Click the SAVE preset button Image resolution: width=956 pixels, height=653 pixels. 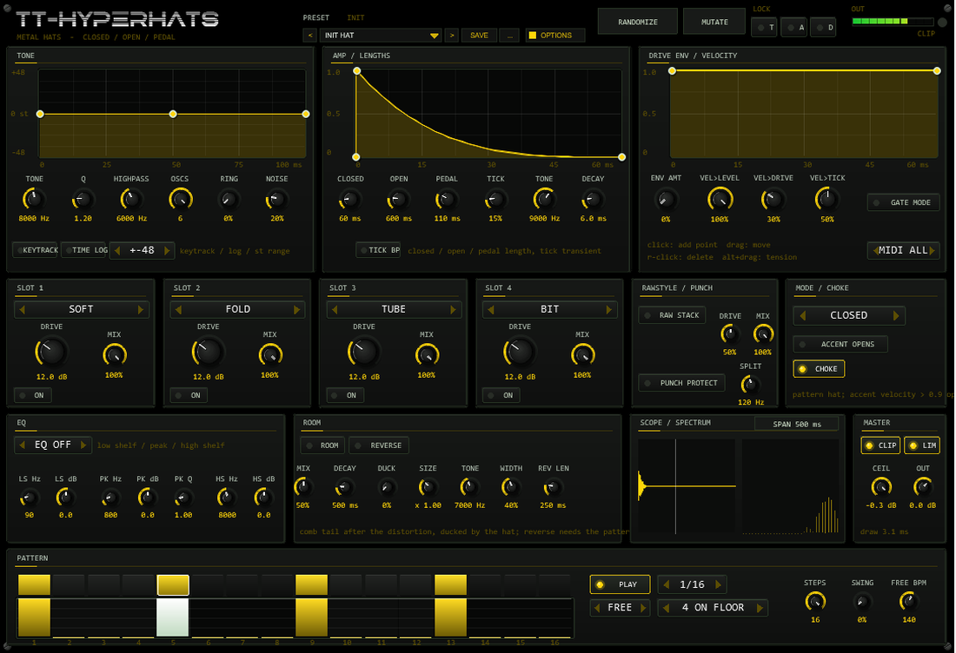479,36
